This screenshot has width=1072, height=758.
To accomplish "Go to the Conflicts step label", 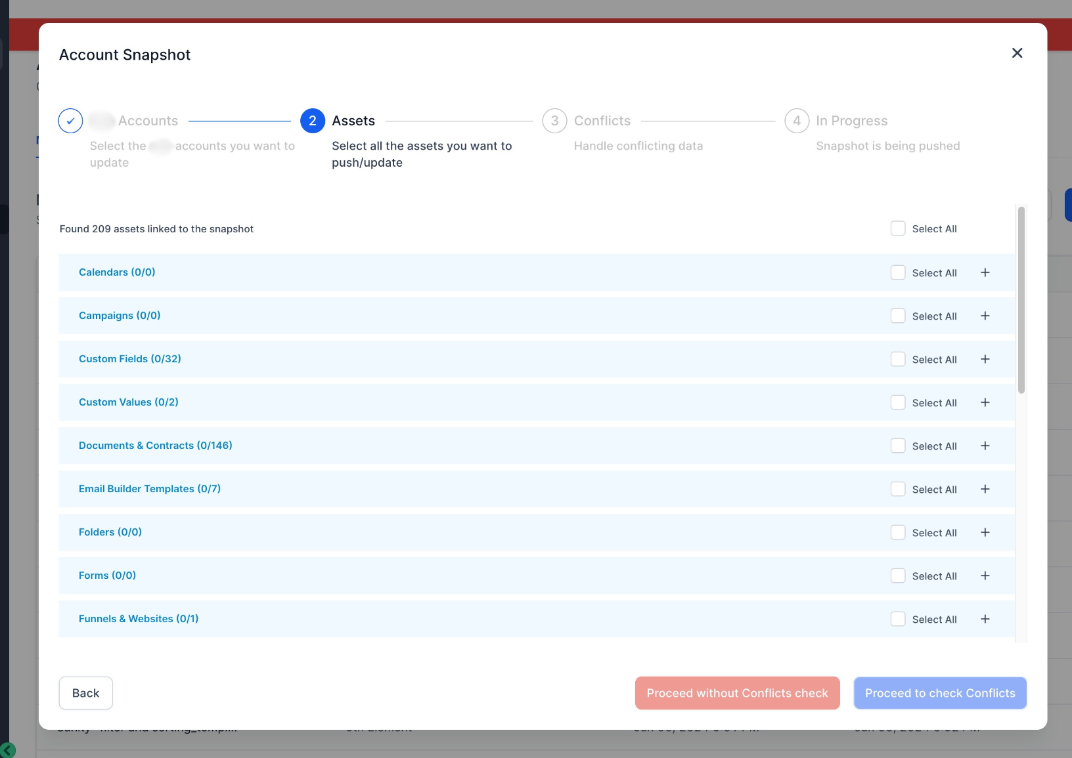I will (x=602, y=121).
